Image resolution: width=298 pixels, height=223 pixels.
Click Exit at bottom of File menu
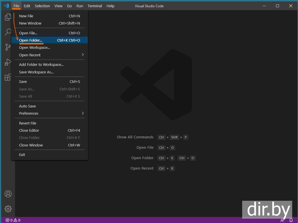click(x=22, y=155)
